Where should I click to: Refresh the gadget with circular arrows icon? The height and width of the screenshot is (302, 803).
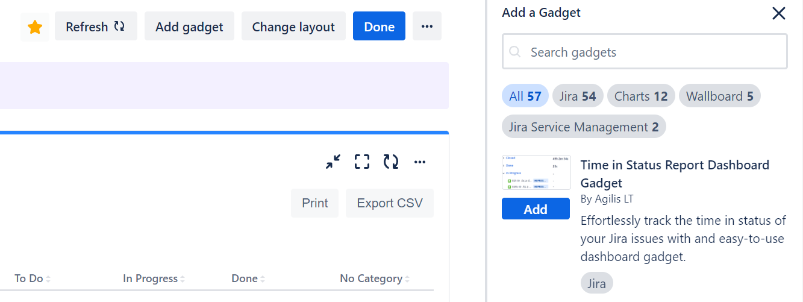(391, 162)
